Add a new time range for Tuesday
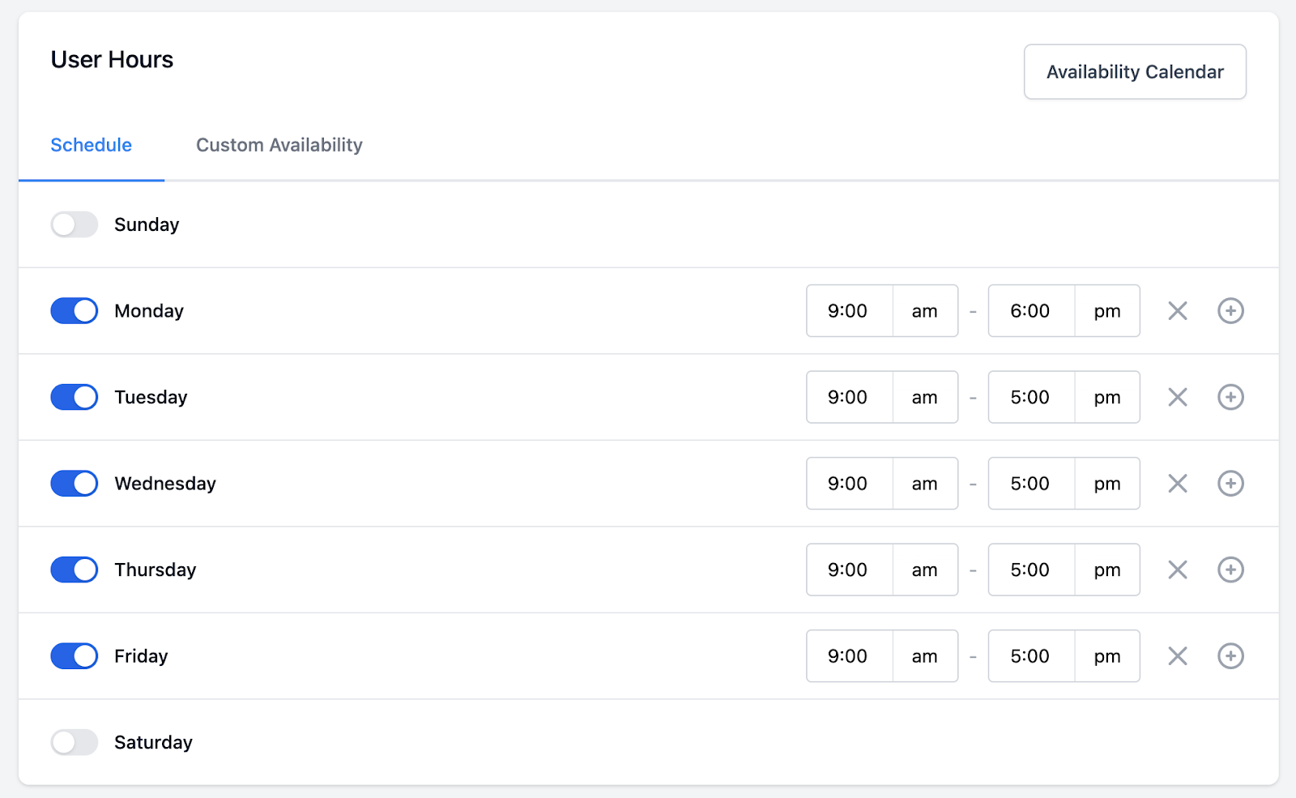The image size is (1296, 798). point(1230,397)
